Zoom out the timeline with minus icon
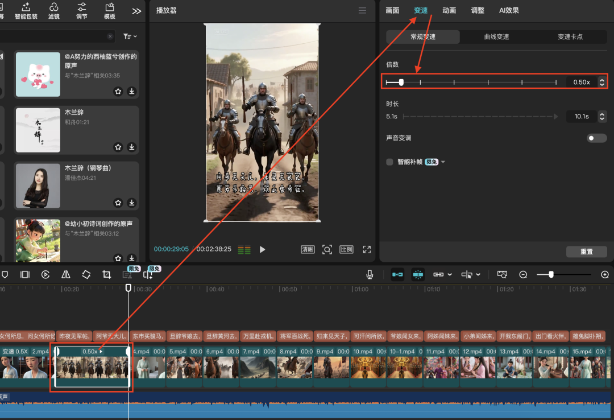Viewport: 614px width, 420px height. [x=523, y=275]
